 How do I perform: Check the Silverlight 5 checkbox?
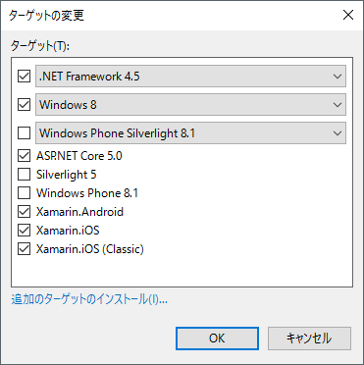point(24,175)
